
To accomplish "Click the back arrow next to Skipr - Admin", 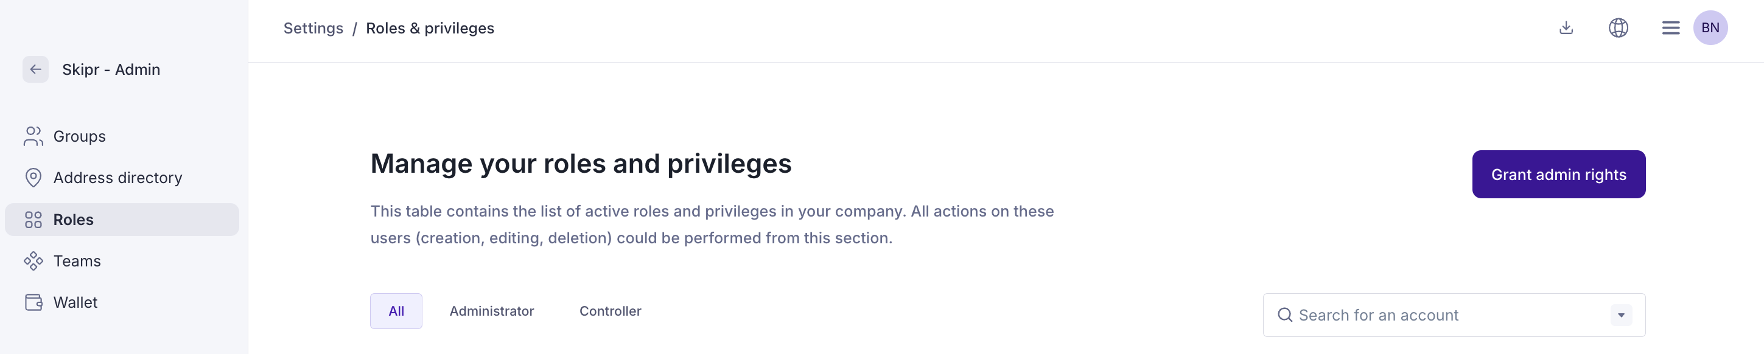I will (x=35, y=69).
